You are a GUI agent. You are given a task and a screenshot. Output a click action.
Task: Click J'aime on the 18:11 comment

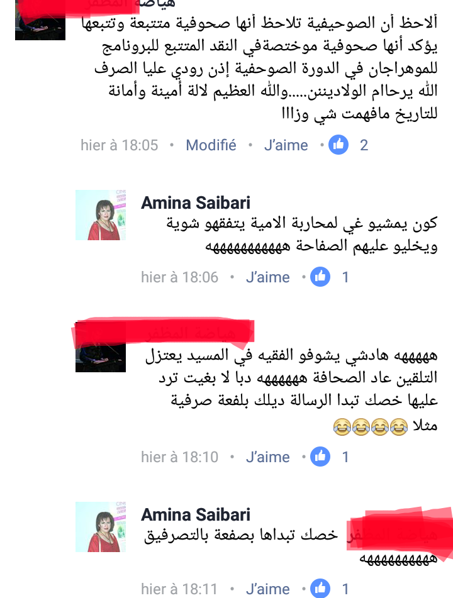point(267,589)
